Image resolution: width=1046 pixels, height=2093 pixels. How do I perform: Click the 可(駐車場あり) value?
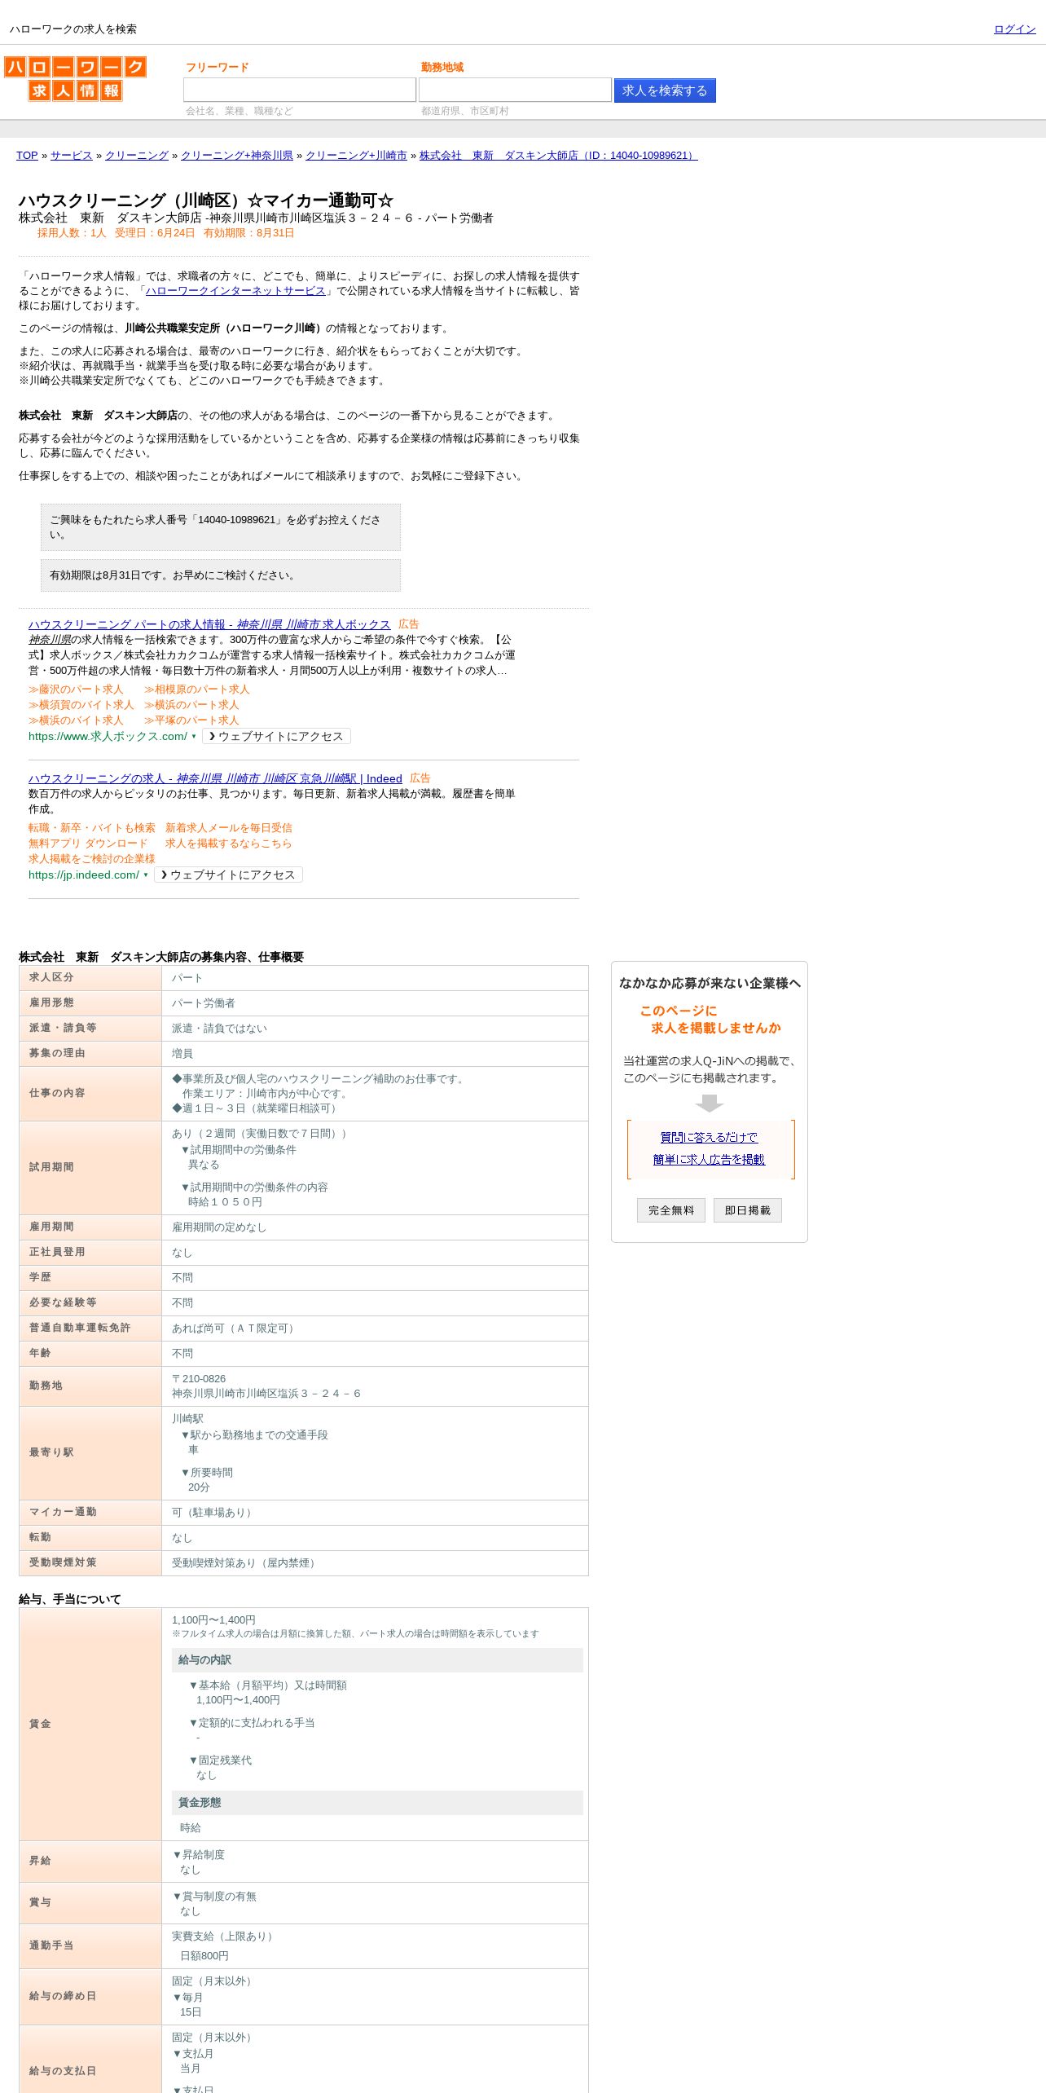[x=213, y=1513]
